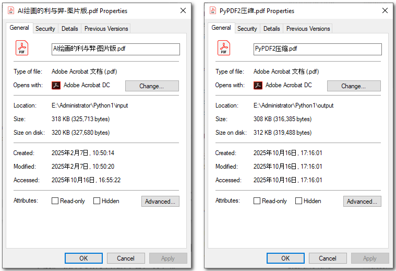
Task: Click the large PDF icon in left dialog
Action: pyautogui.click(x=22, y=49)
